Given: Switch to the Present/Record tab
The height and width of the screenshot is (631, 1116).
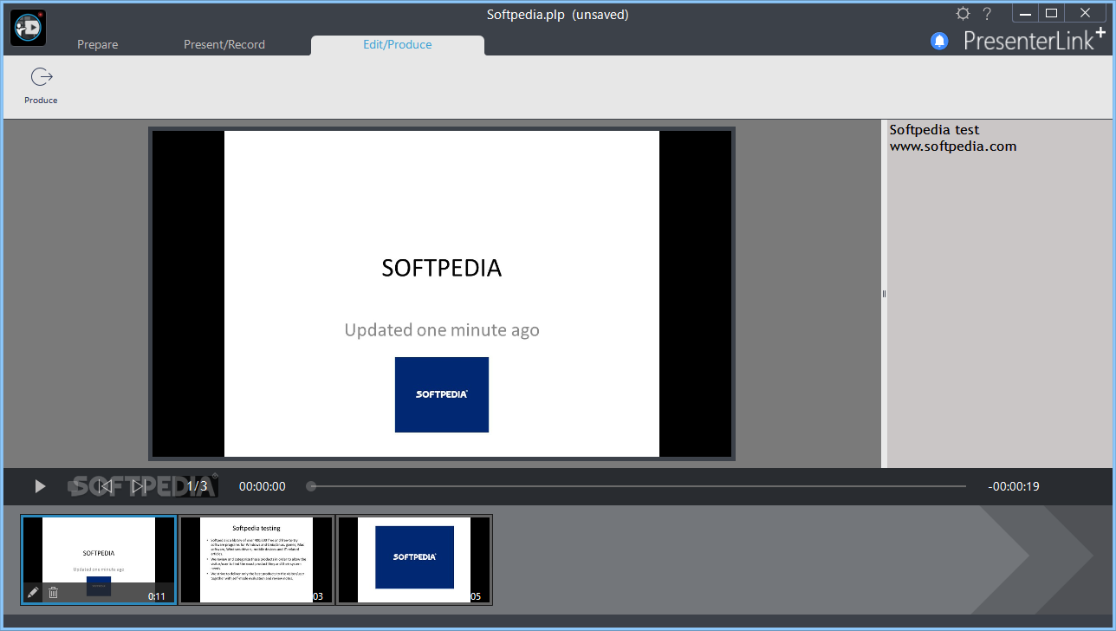Looking at the screenshot, I should 224,44.
